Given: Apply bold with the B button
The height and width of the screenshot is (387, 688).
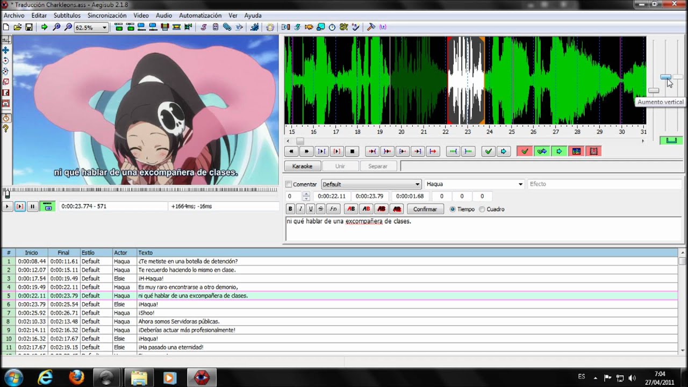Looking at the screenshot, I should coord(290,209).
